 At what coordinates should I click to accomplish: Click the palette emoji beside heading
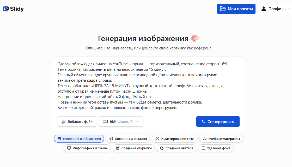pyautogui.click(x=195, y=38)
